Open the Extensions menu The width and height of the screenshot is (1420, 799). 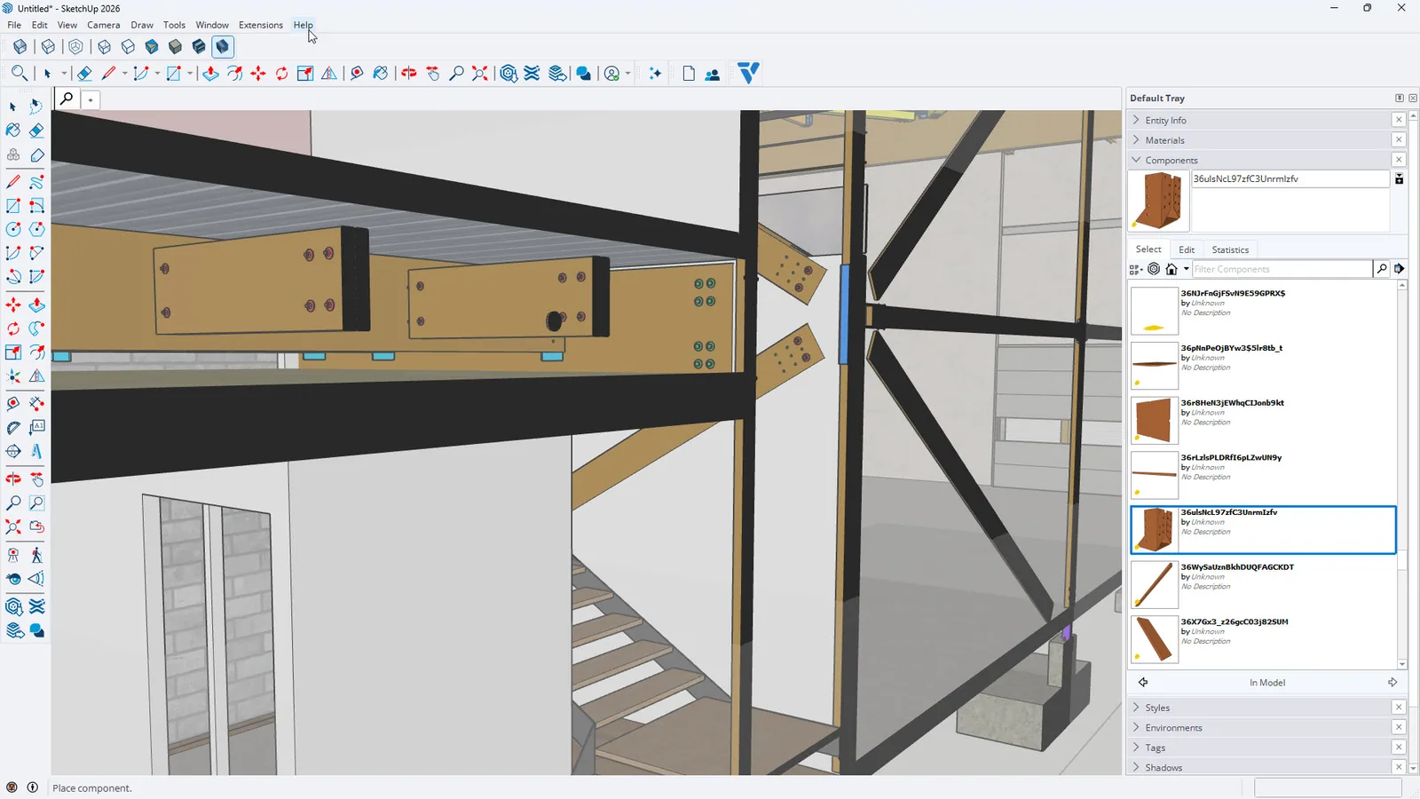tap(260, 25)
